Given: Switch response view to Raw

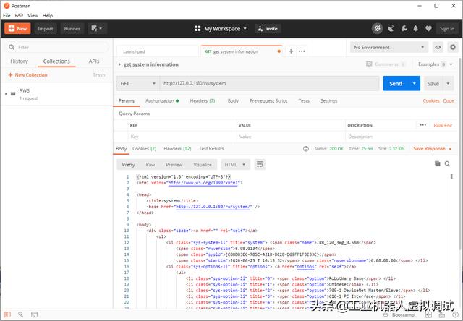Looking at the screenshot, I should pyautogui.click(x=150, y=165).
